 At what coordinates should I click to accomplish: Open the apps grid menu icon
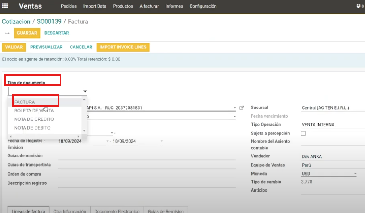tap(5, 6)
